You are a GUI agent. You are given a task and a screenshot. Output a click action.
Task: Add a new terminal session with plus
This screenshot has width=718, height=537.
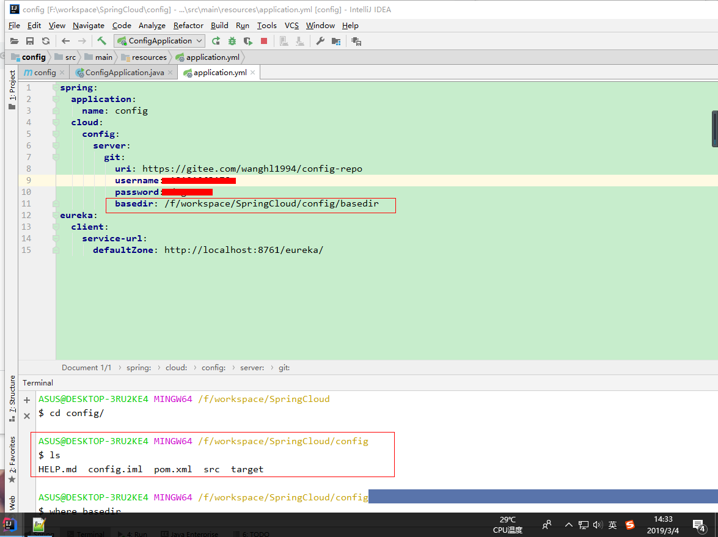[27, 400]
